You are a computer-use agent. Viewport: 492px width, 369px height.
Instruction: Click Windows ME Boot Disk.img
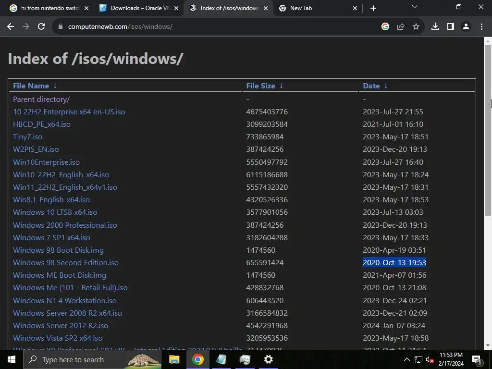click(x=60, y=275)
